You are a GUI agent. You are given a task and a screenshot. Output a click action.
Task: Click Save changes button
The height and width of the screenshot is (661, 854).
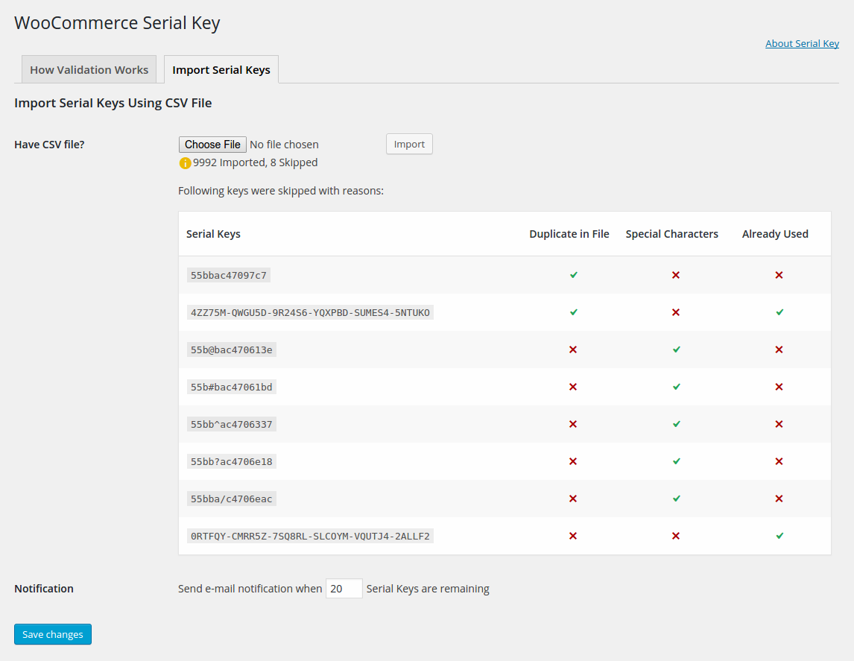pyautogui.click(x=53, y=634)
